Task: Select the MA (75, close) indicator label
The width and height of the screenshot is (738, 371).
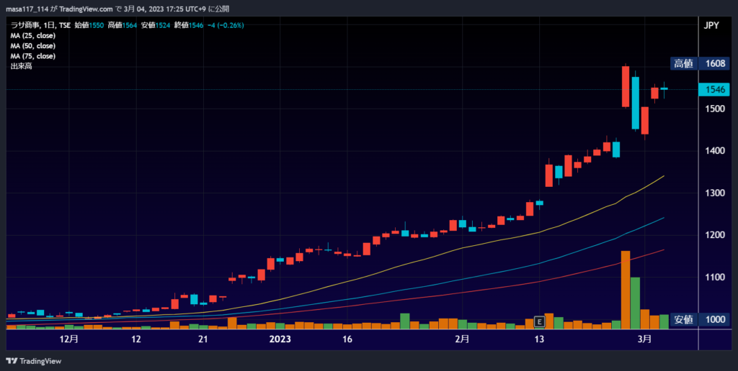Action: (33, 56)
